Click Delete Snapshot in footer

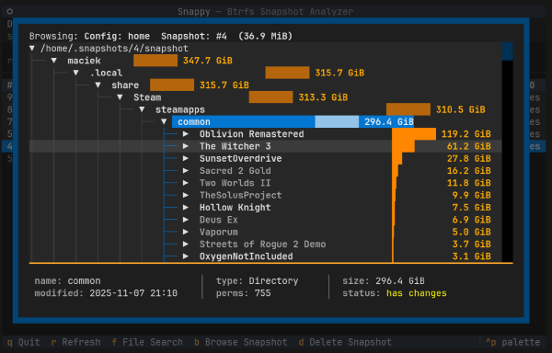pyautogui.click(x=345, y=342)
